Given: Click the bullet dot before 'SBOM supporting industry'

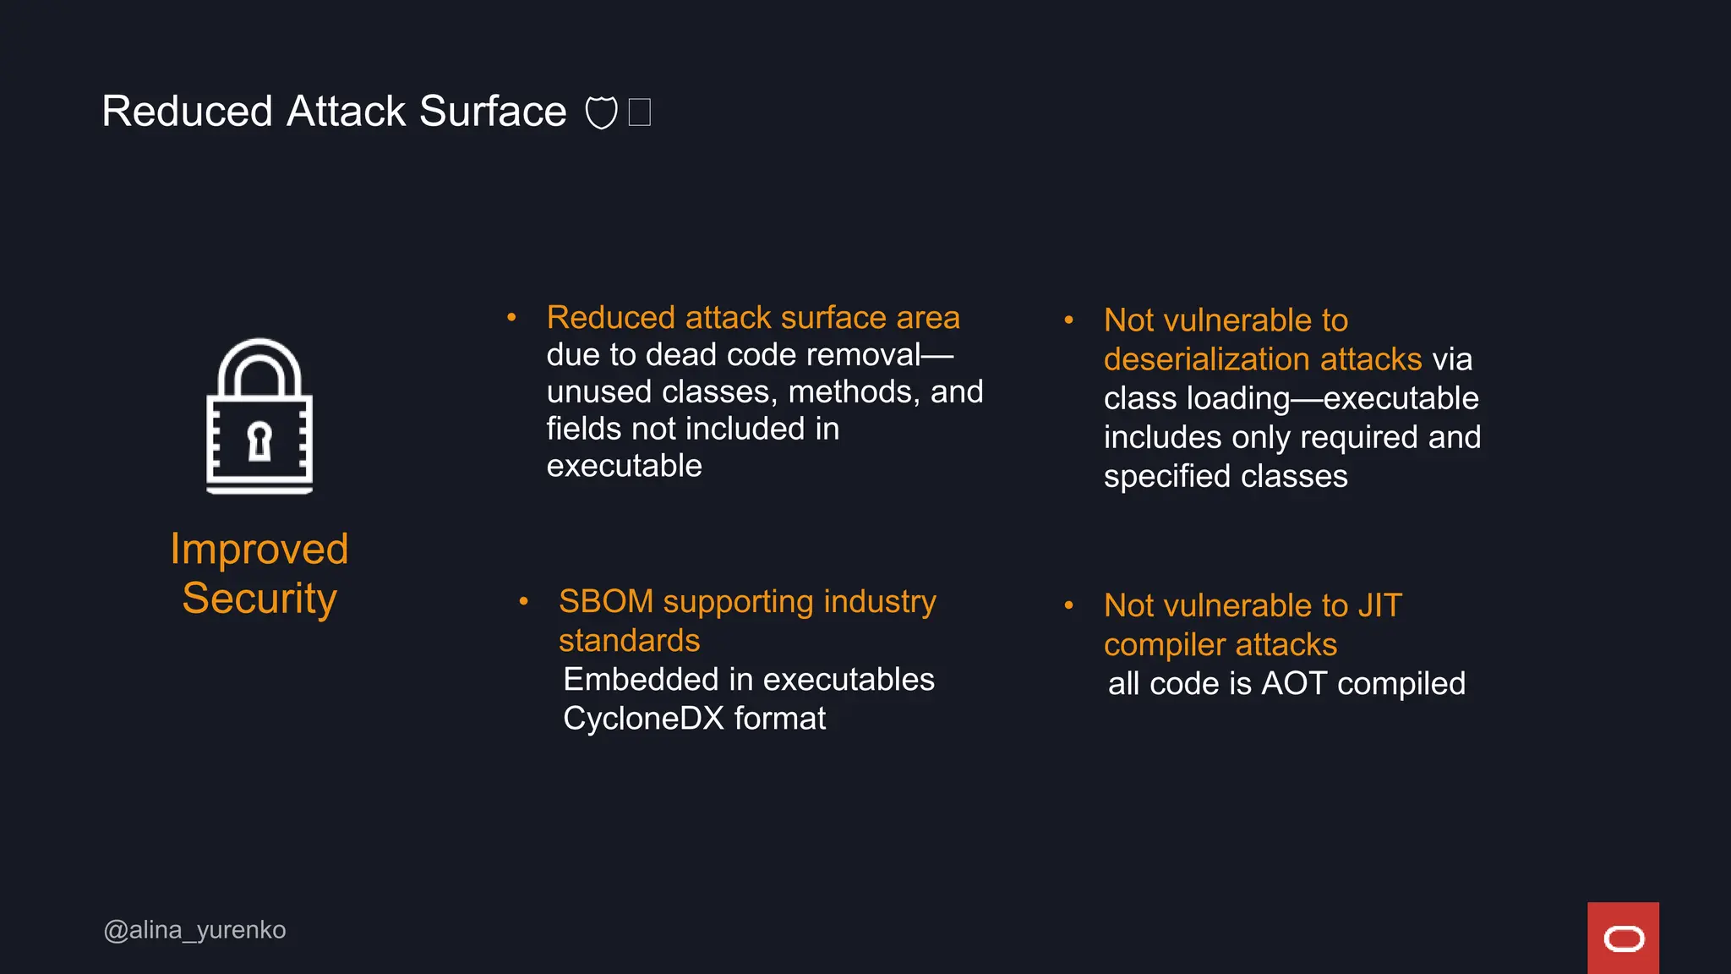Looking at the screenshot, I should click(x=524, y=601).
